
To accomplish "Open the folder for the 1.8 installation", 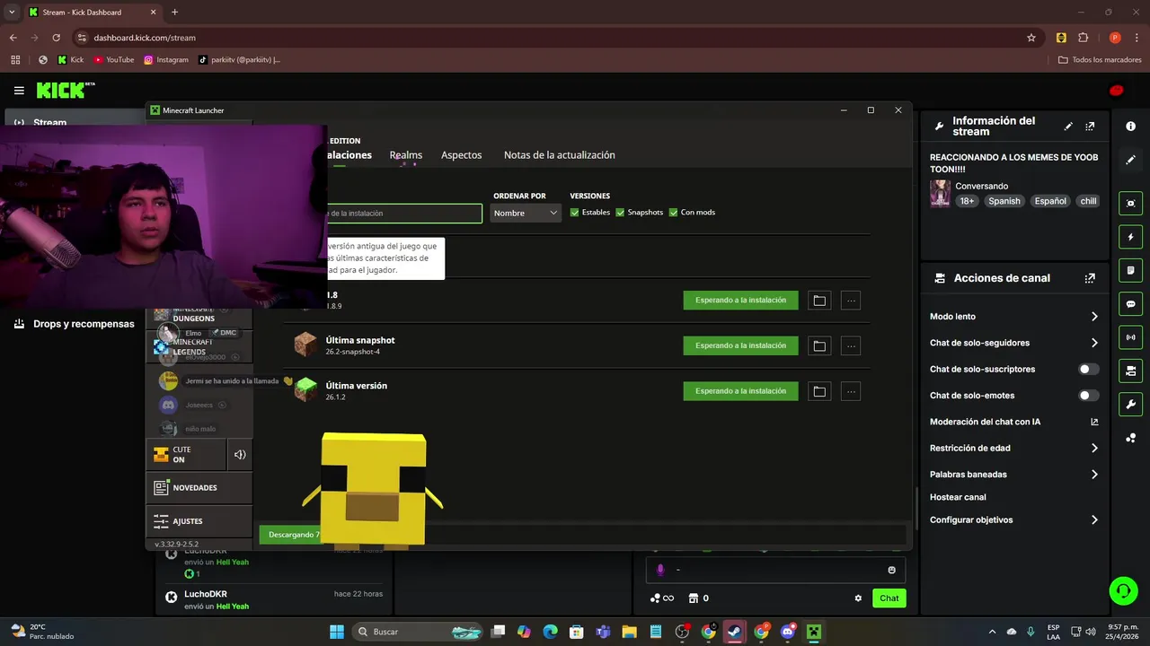I will (819, 301).
